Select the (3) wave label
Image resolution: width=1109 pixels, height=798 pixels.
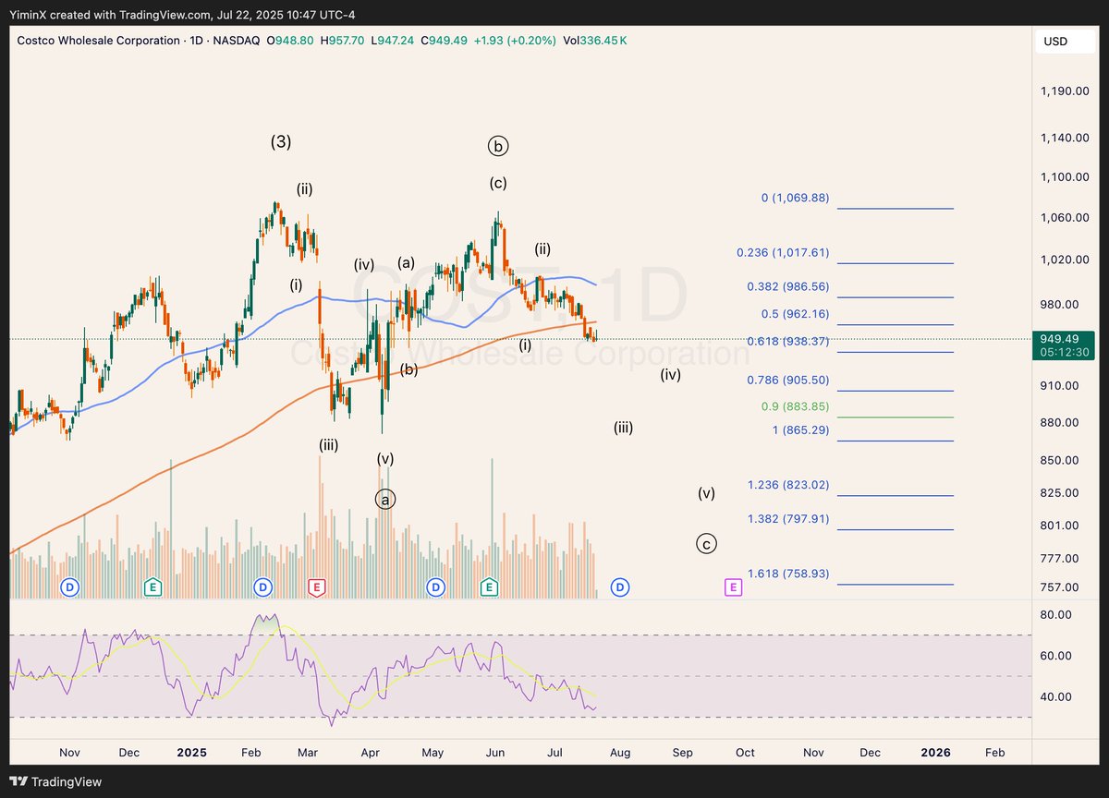(281, 141)
